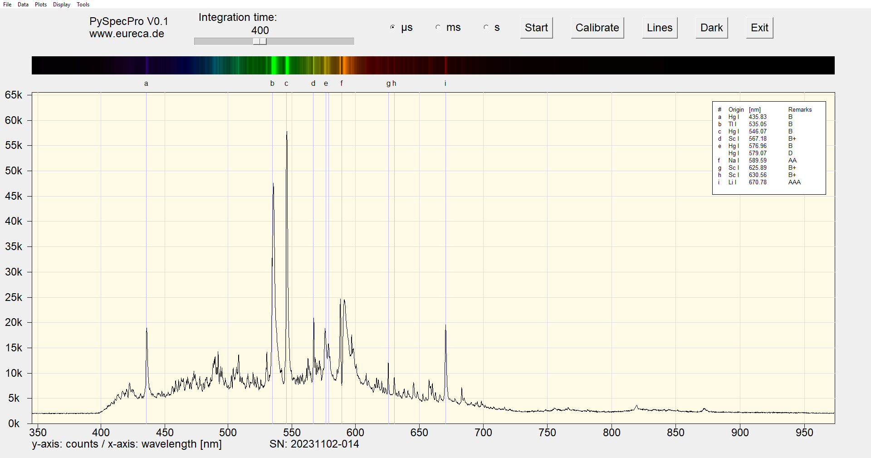Click line marker label 'f' above graph
The image size is (871, 458).
pyautogui.click(x=342, y=84)
